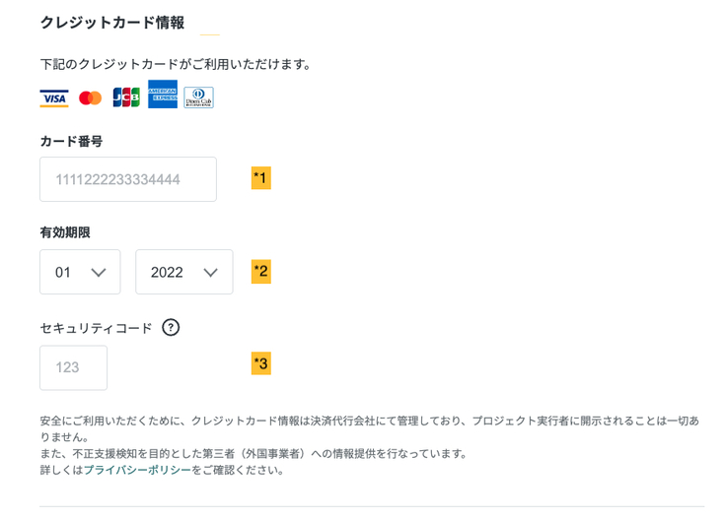Open the expiry month dropdown

(x=80, y=272)
